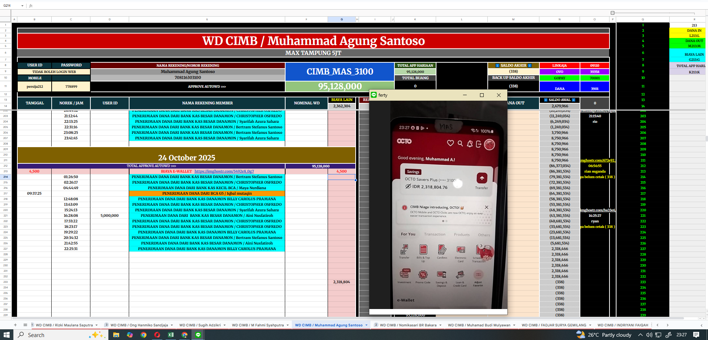Open dropdown for Nomikasari BR Bakara sheet tab
Image resolution: width=708 pixels, height=340 pixels.
440,325
